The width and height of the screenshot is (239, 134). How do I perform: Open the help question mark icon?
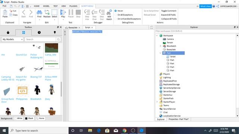coord(214,6)
